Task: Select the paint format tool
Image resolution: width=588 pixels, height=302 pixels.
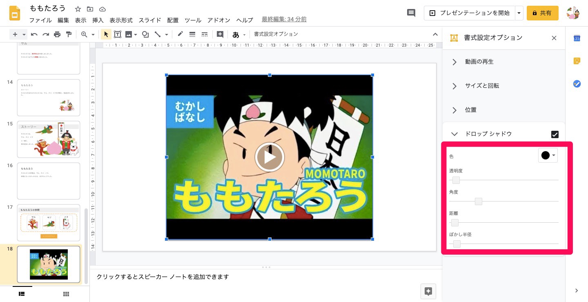Action: point(69,34)
